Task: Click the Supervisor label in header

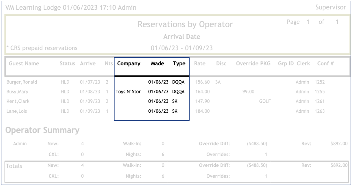Action: [x=330, y=7]
